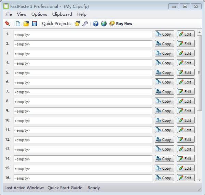The height and width of the screenshot is (195, 205).
Task: Copy clip number 1
Action: pyautogui.click(x=164, y=34)
